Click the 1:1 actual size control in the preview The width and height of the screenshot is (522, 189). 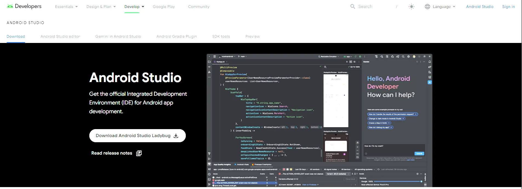click(x=357, y=154)
